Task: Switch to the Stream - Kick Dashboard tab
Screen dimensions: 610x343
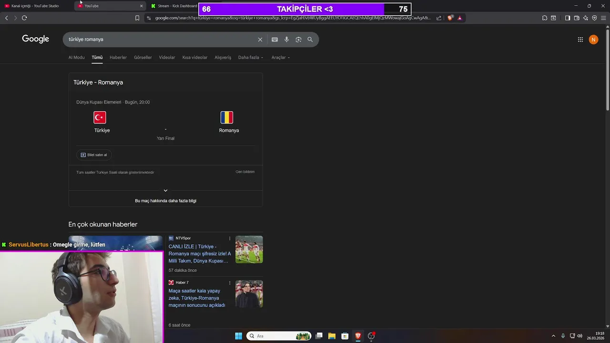Action: click(x=174, y=6)
